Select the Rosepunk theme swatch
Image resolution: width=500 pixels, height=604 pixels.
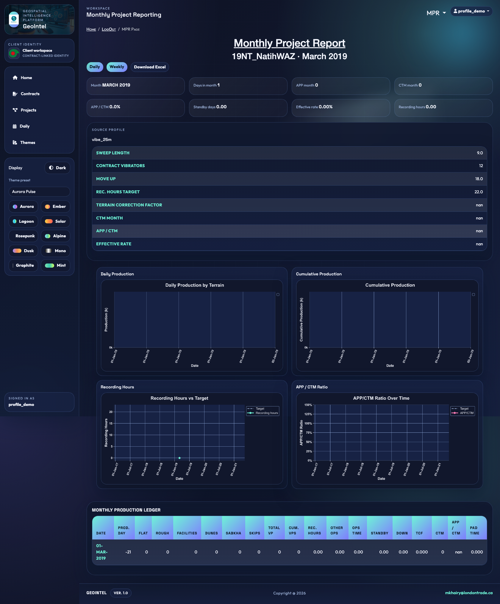[24, 236]
